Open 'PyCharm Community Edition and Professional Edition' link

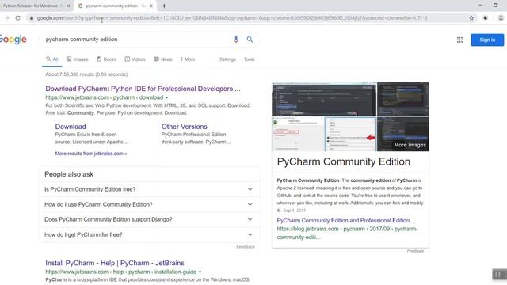pyautogui.click(x=346, y=221)
